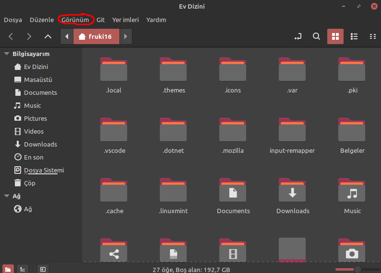381x273 pixels.
Task: Show tree view in the sidebar
Action: [23, 269]
